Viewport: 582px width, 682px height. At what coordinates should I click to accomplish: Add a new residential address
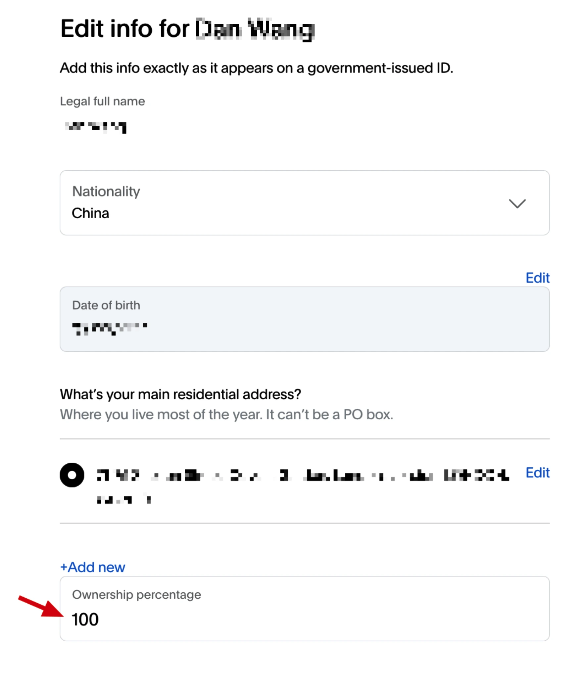tap(93, 567)
